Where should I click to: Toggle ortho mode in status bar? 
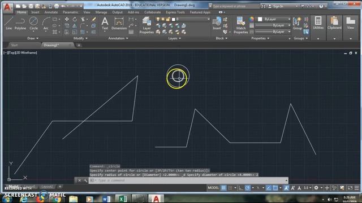241,188
